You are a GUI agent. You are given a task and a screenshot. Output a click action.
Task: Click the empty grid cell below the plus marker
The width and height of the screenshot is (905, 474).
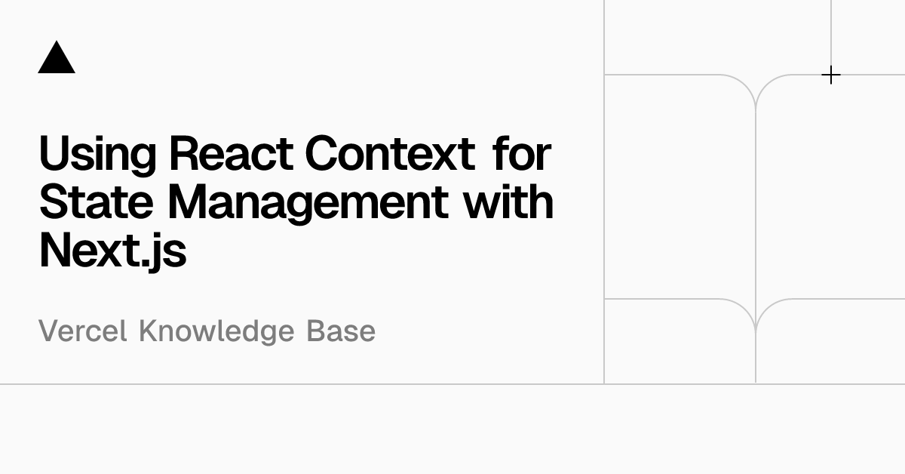coord(830,189)
